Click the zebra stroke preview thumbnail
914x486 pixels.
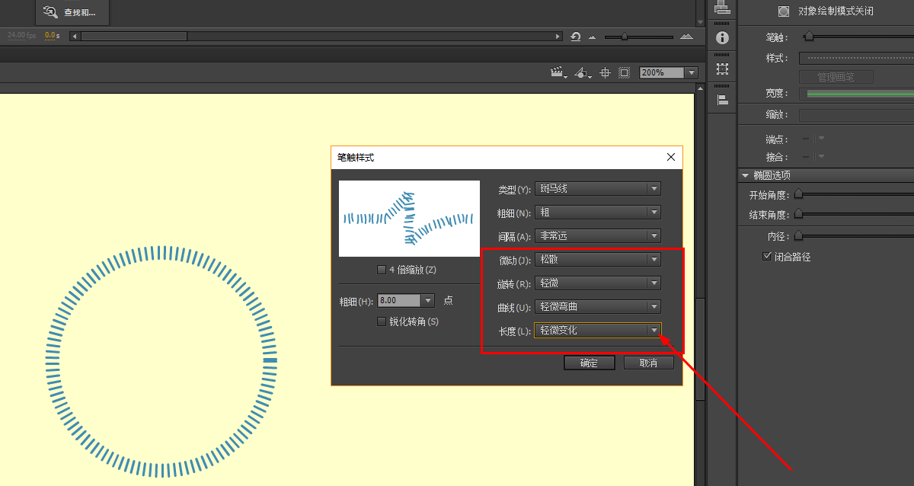[409, 219]
